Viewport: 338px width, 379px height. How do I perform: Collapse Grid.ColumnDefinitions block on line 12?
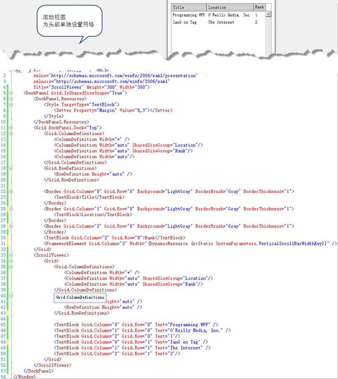[11, 134]
